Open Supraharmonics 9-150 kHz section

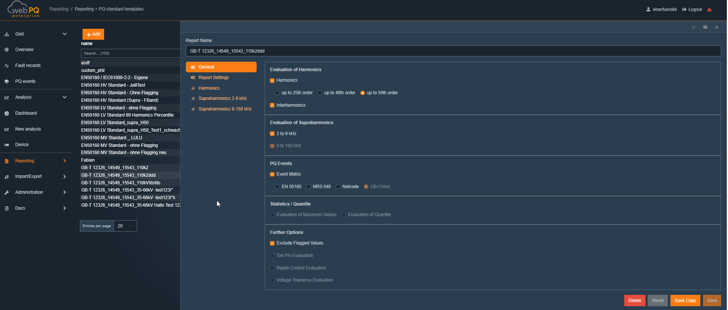pos(225,109)
